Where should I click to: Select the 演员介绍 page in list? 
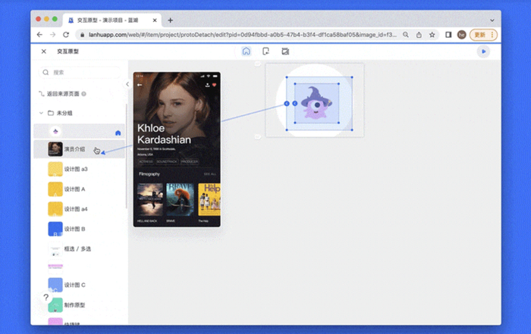[76, 149]
